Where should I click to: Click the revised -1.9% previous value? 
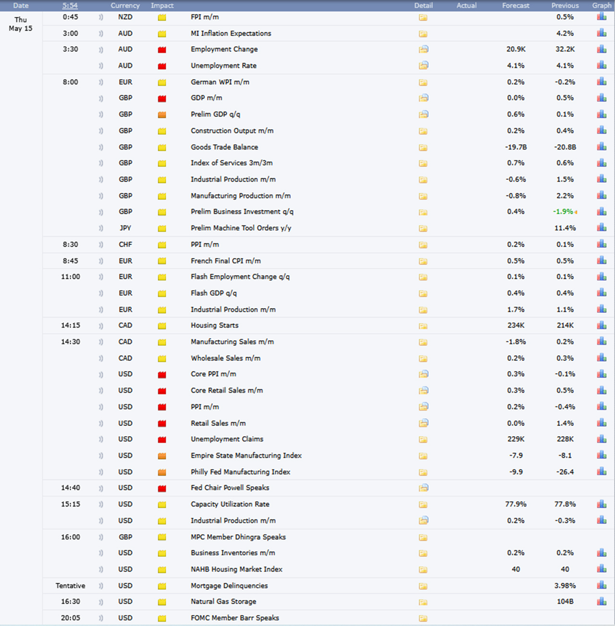click(x=563, y=212)
